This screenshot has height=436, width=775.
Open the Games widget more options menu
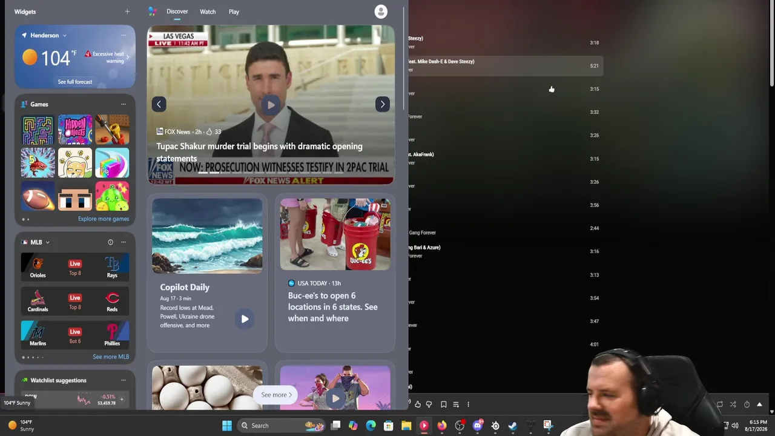coord(124,104)
